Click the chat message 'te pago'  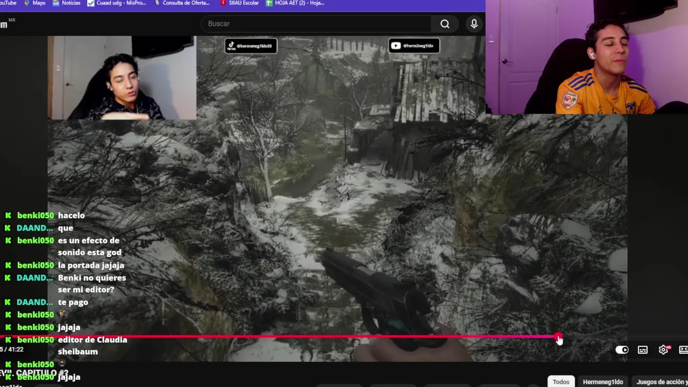coord(73,303)
